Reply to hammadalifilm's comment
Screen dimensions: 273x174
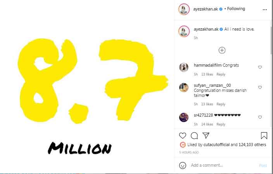(221, 74)
